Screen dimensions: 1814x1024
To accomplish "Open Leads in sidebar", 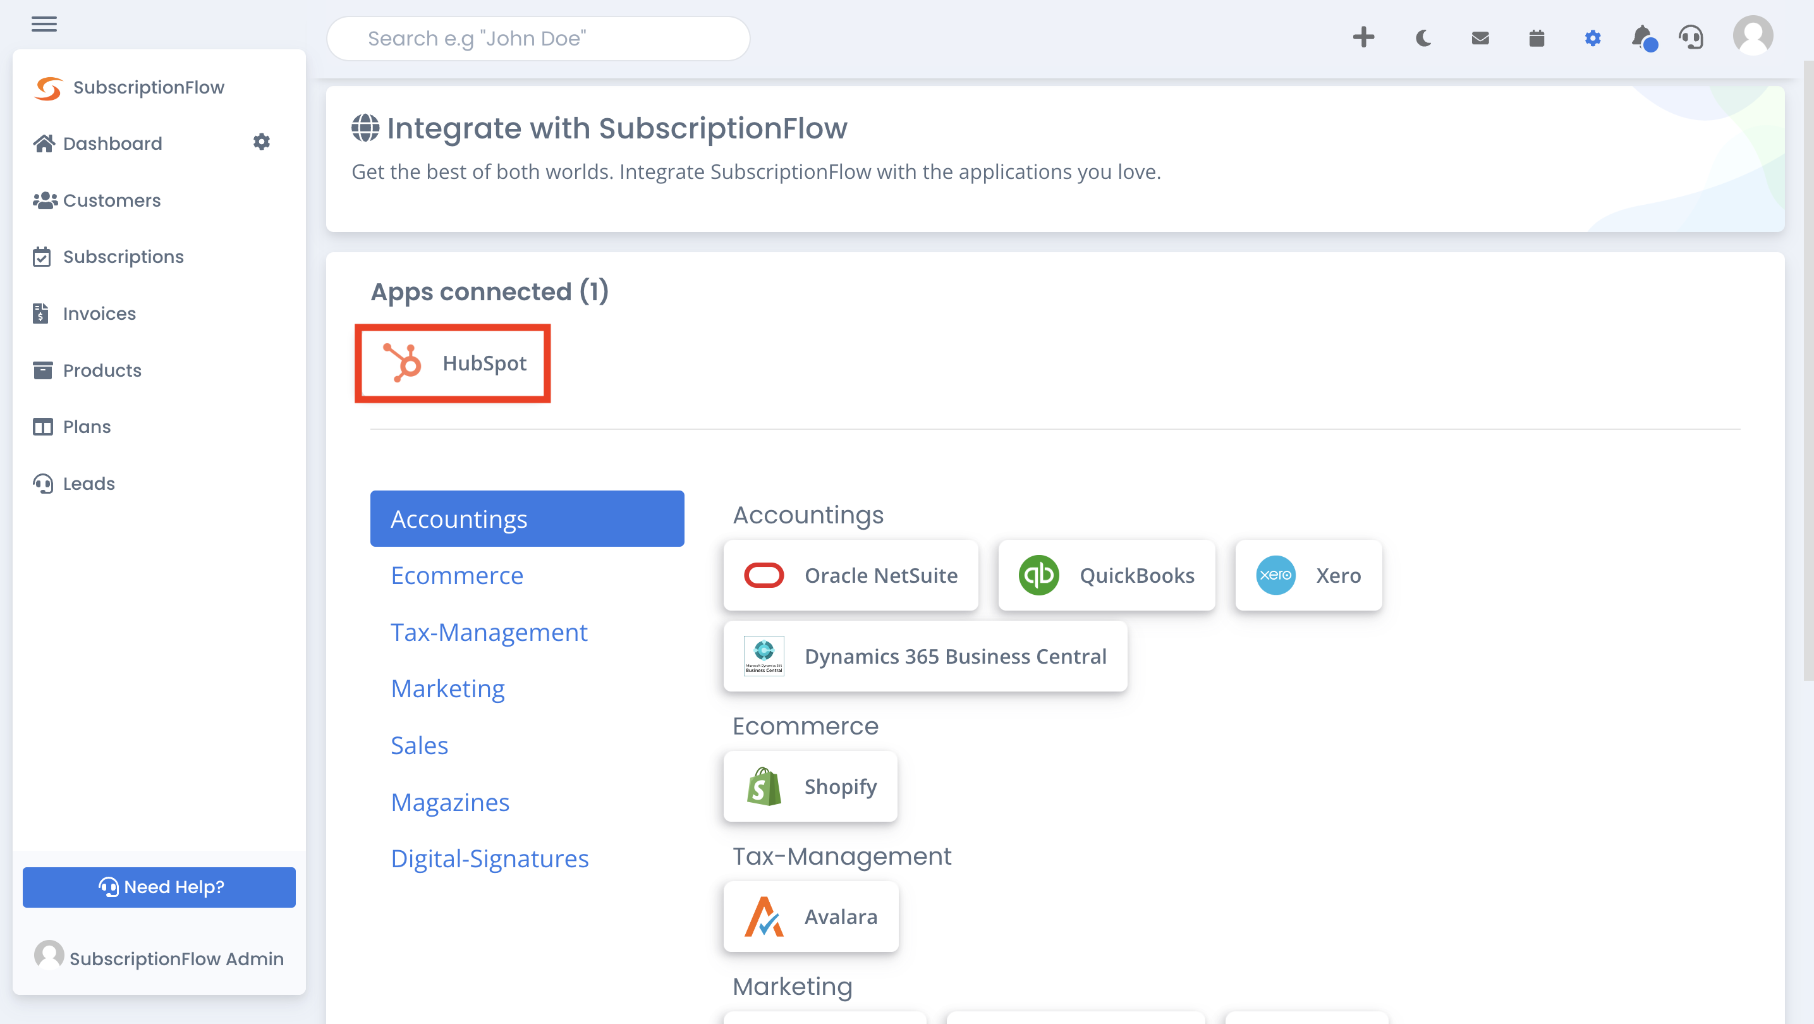I will [x=73, y=483].
